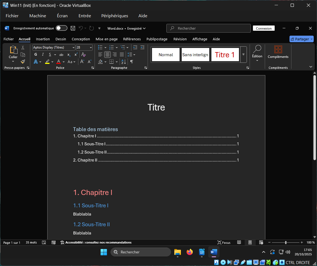Toggle paragraph marks display (¶)
Viewport: 317px width, 266px height.
point(132,62)
